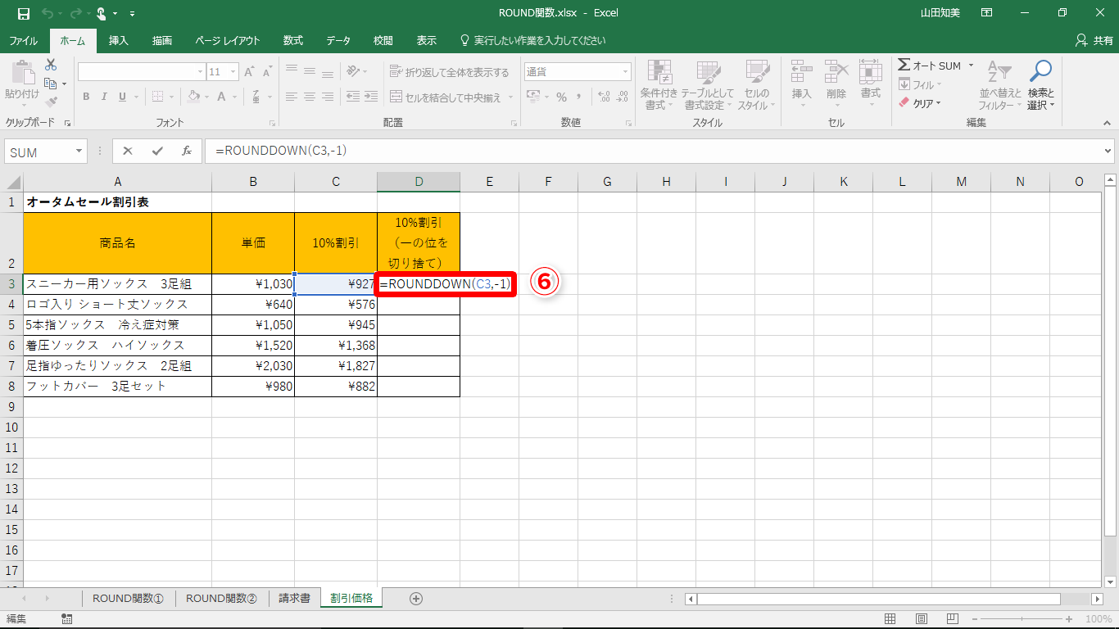The width and height of the screenshot is (1119, 629).
Task: Switch to Page Layout view in status bar
Action: click(922, 619)
